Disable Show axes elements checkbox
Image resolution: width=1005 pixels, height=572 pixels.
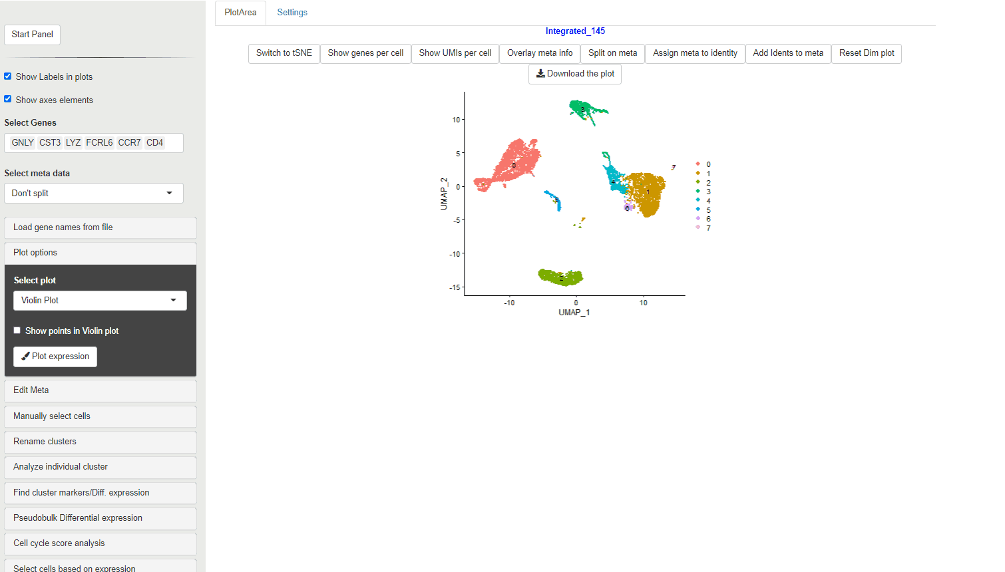(8, 99)
